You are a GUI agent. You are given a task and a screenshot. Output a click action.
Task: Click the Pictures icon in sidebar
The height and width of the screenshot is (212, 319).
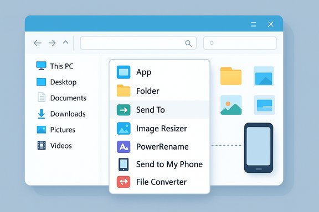coord(42,130)
